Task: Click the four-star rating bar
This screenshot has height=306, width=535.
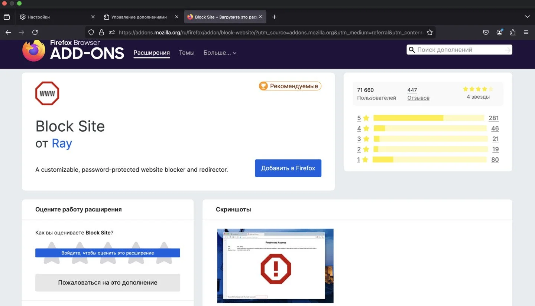Action: point(430,128)
